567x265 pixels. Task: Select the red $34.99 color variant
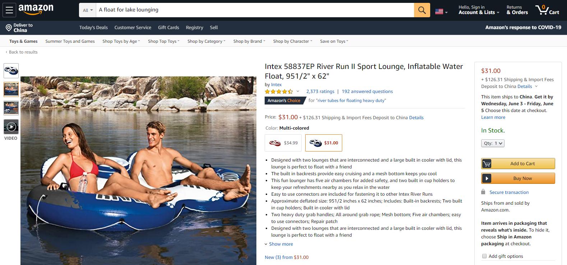pos(283,143)
